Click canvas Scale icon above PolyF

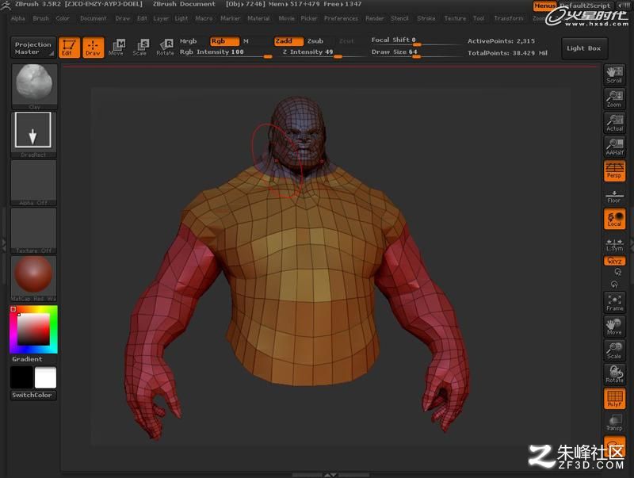614,350
